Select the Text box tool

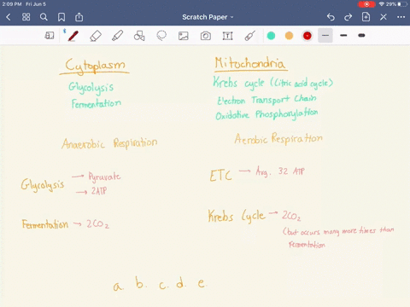(227, 36)
